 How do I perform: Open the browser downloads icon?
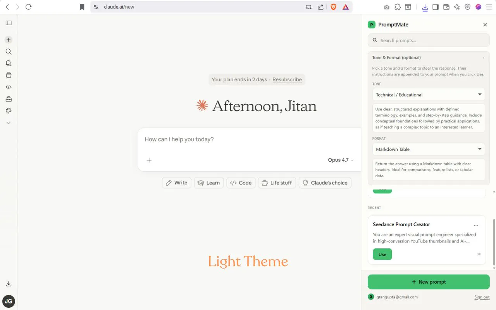coord(425,7)
